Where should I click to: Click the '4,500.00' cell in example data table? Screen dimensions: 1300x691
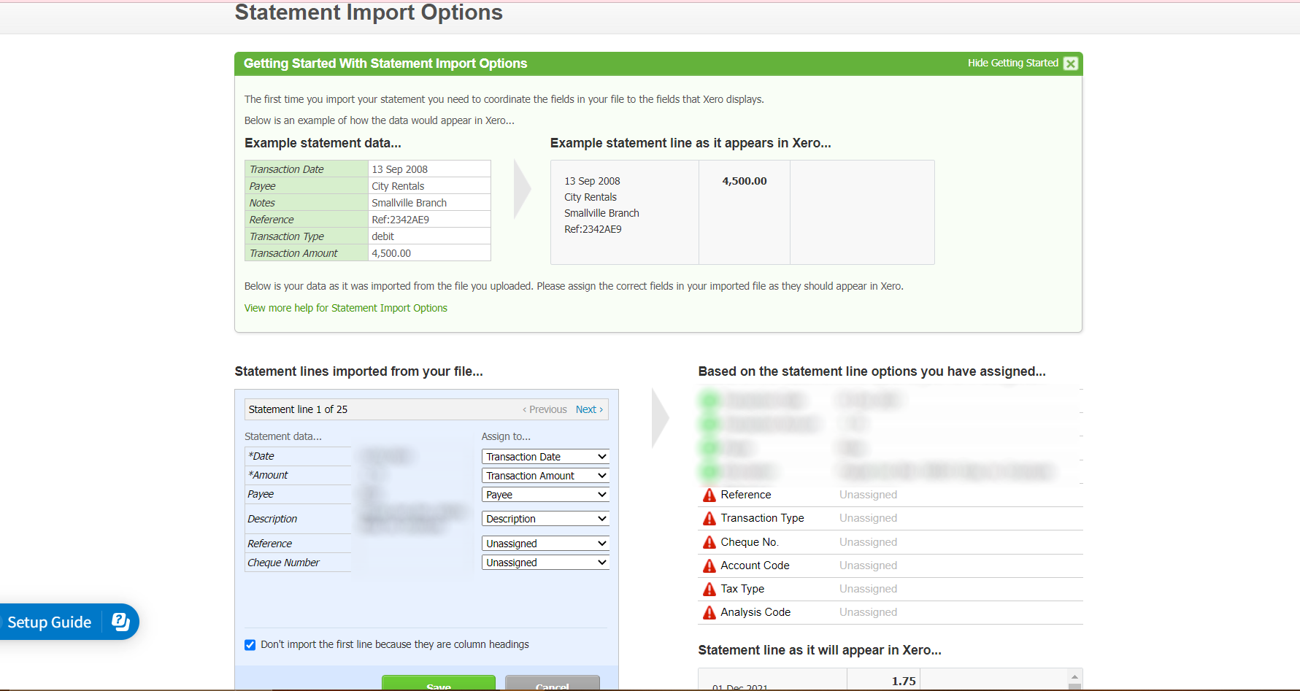429,253
